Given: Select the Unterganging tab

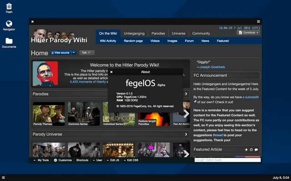Looking at the screenshot, I should click(134, 33).
